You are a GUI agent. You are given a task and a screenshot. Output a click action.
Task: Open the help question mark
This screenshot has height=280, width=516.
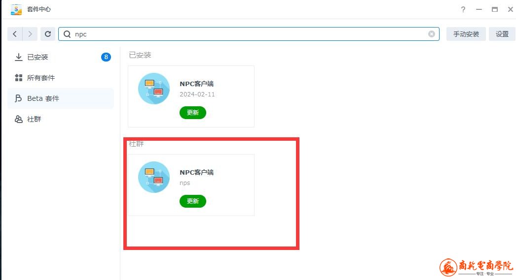click(463, 9)
